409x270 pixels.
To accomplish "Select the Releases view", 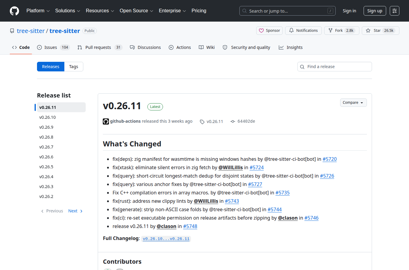I will (51, 67).
